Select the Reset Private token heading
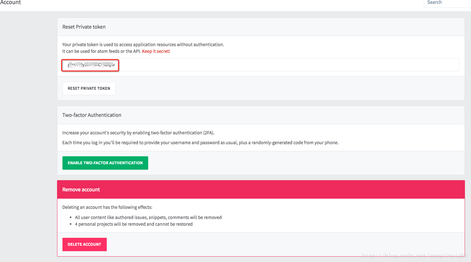 coord(84,27)
